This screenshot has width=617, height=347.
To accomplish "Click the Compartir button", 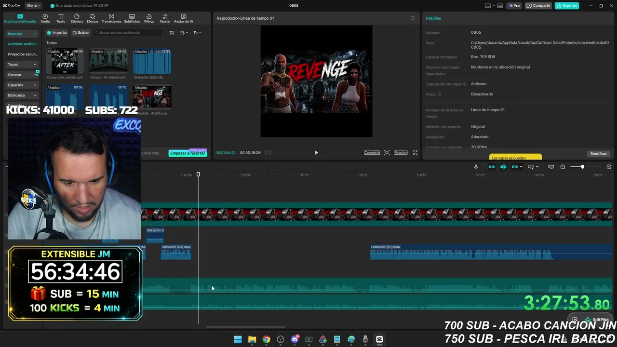I will pos(538,6).
